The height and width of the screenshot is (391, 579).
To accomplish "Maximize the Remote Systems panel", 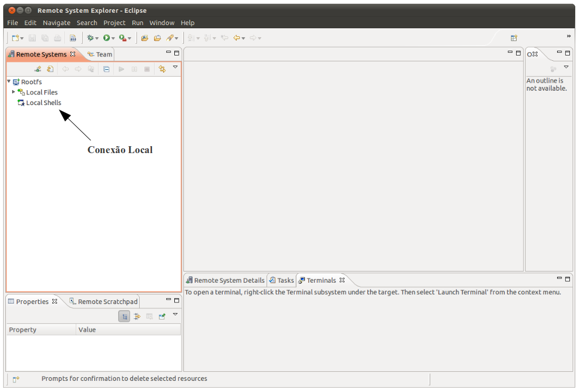I will pyautogui.click(x=177, y=53).
